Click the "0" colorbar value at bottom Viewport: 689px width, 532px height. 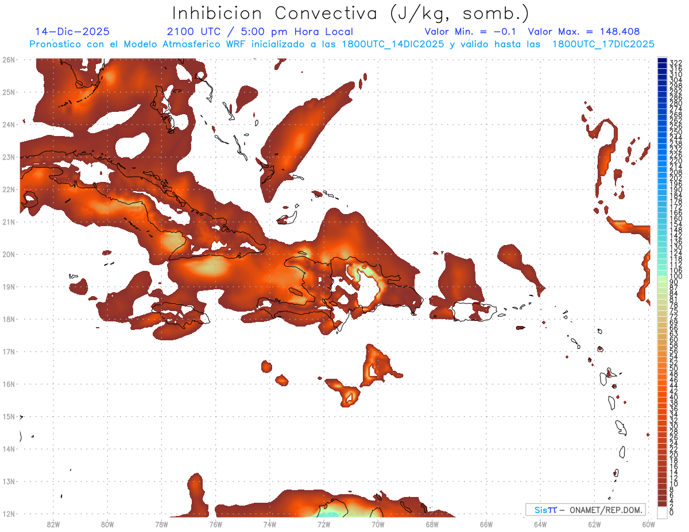[x=672, y=512]
